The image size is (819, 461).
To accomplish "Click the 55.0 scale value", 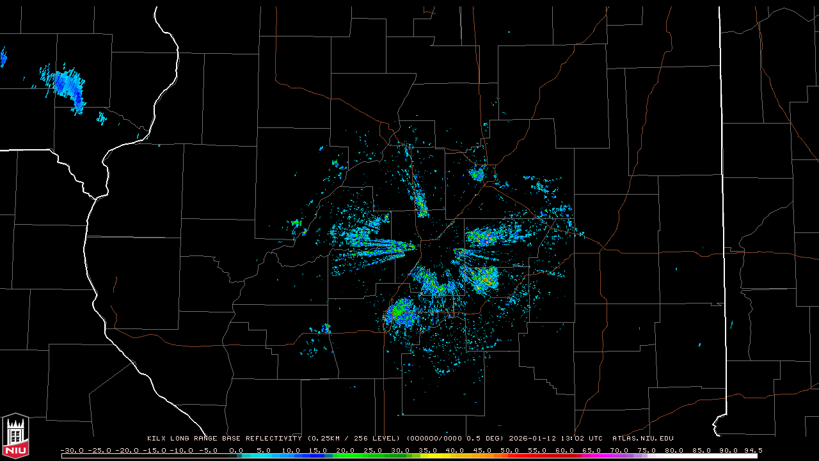I will click(536, 450).
